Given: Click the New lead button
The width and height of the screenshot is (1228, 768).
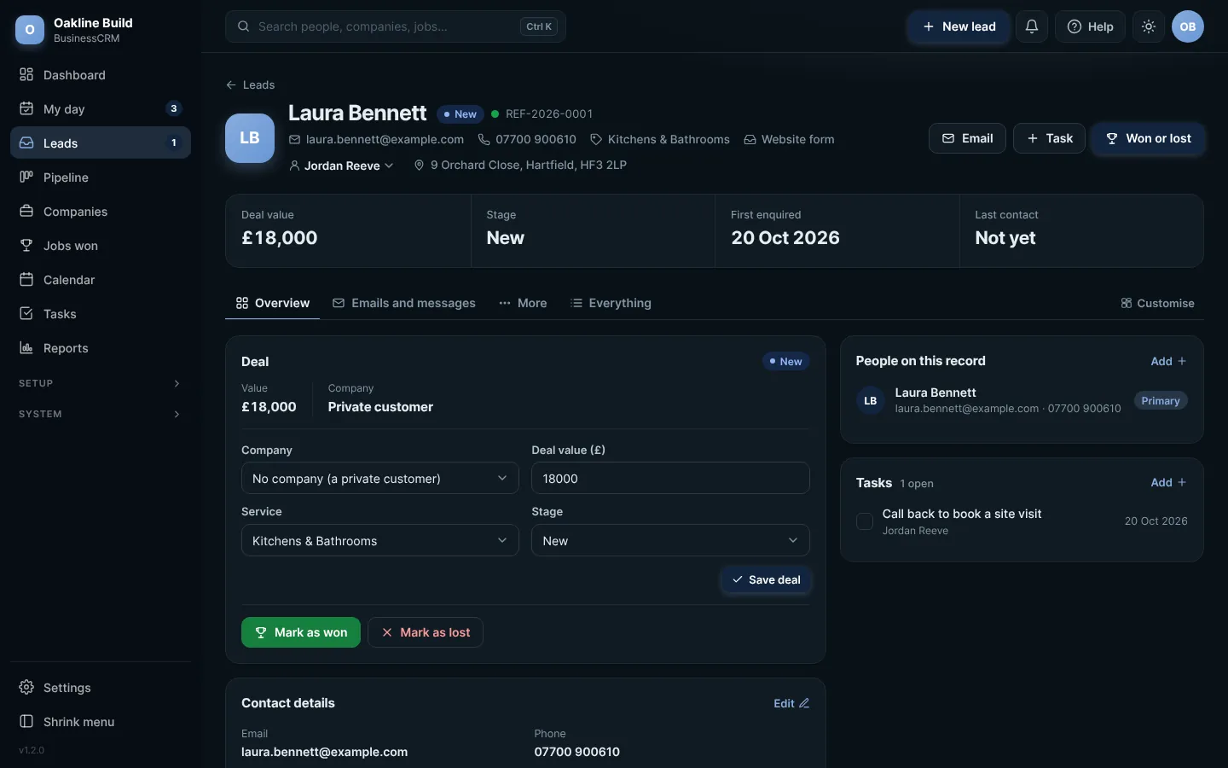Looking at the screenshot, I should [x=959, y=26].
